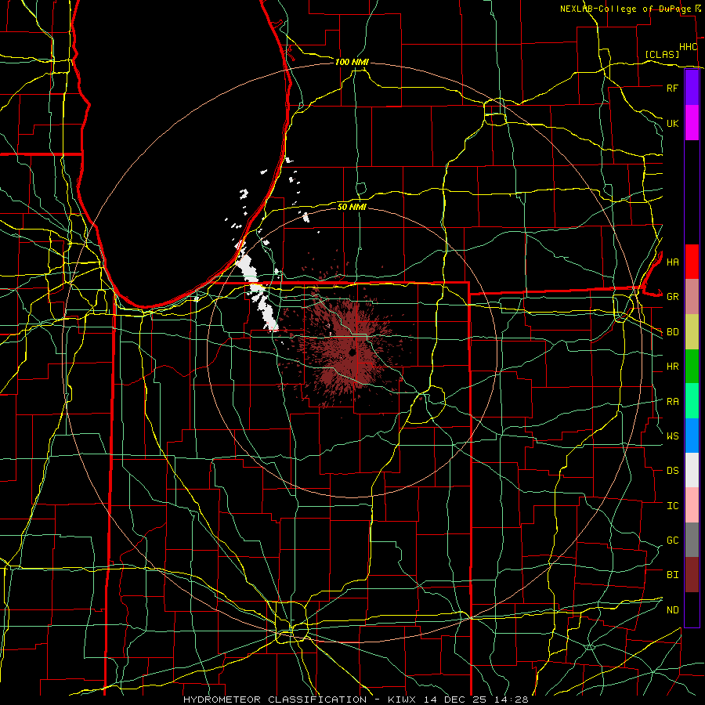
Task: Click the ND legend label
Action: click(x=672, y=609)
